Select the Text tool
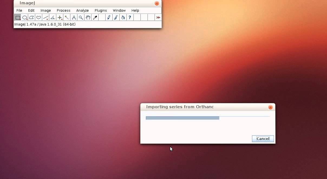 pyautogui.click(x=74, y=18)
